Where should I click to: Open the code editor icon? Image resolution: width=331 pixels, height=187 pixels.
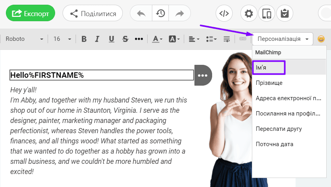224,13
